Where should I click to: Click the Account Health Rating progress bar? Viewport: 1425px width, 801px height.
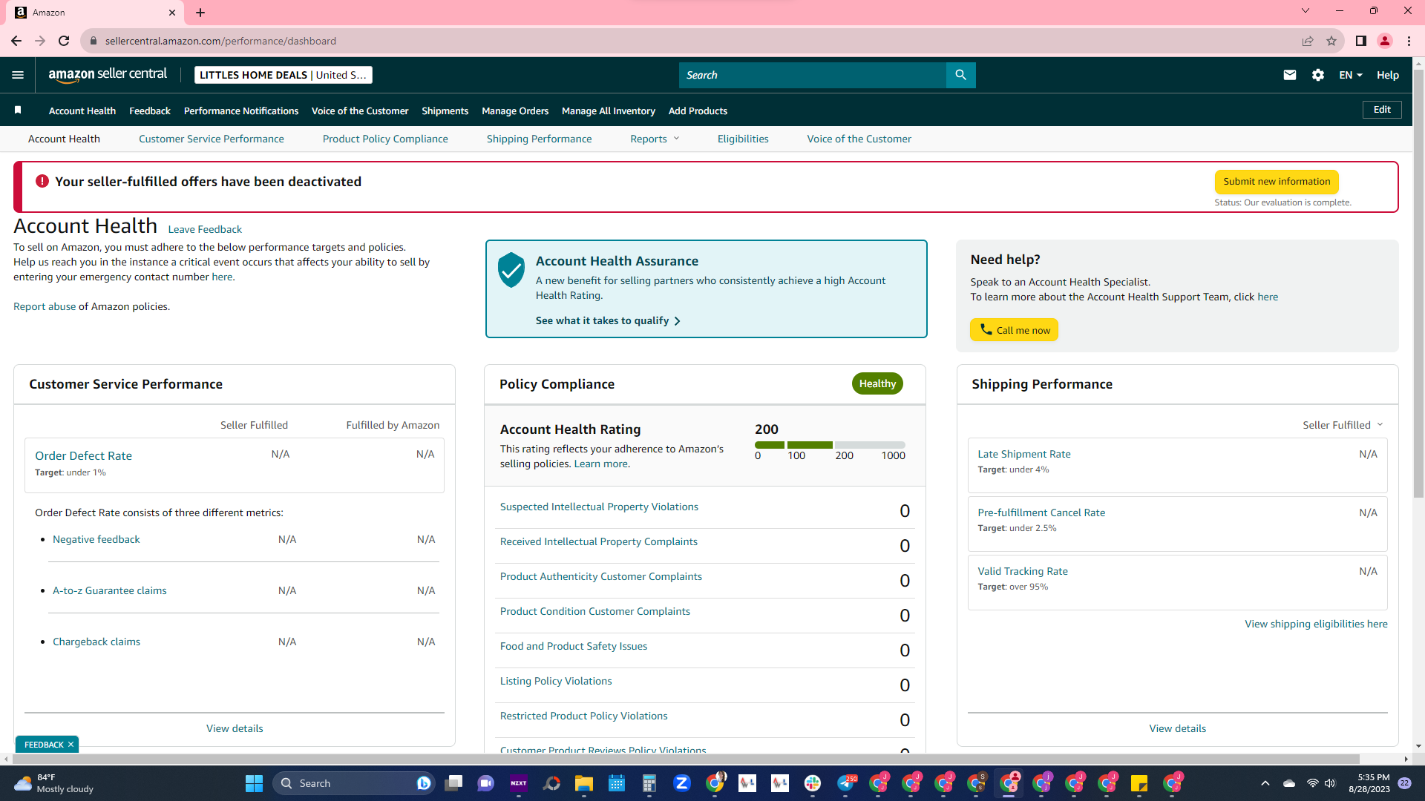pyautogui.click(x=830, y=445)
